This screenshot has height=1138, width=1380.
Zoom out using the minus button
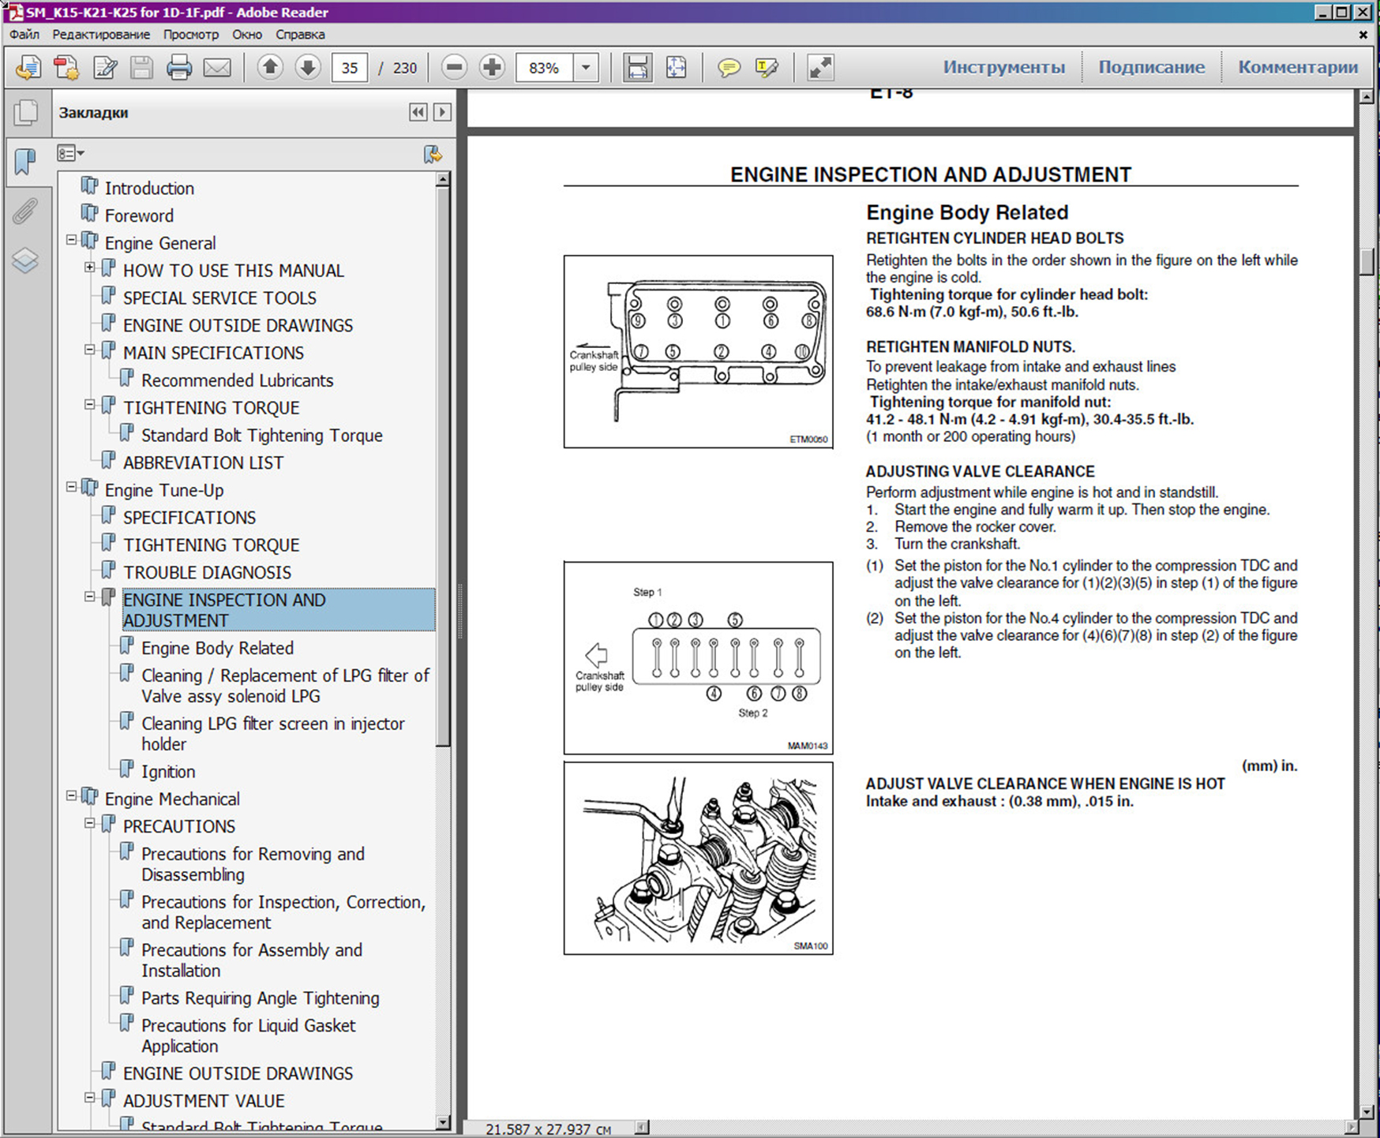tap(454, 68)
